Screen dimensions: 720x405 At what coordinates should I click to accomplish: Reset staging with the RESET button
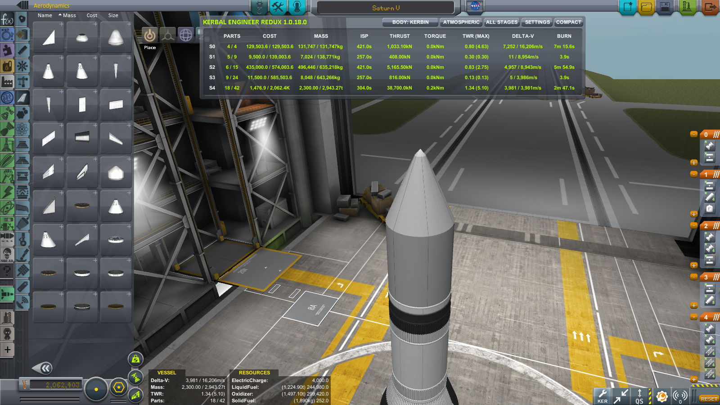pyautogui.click(x=709, y=399)
